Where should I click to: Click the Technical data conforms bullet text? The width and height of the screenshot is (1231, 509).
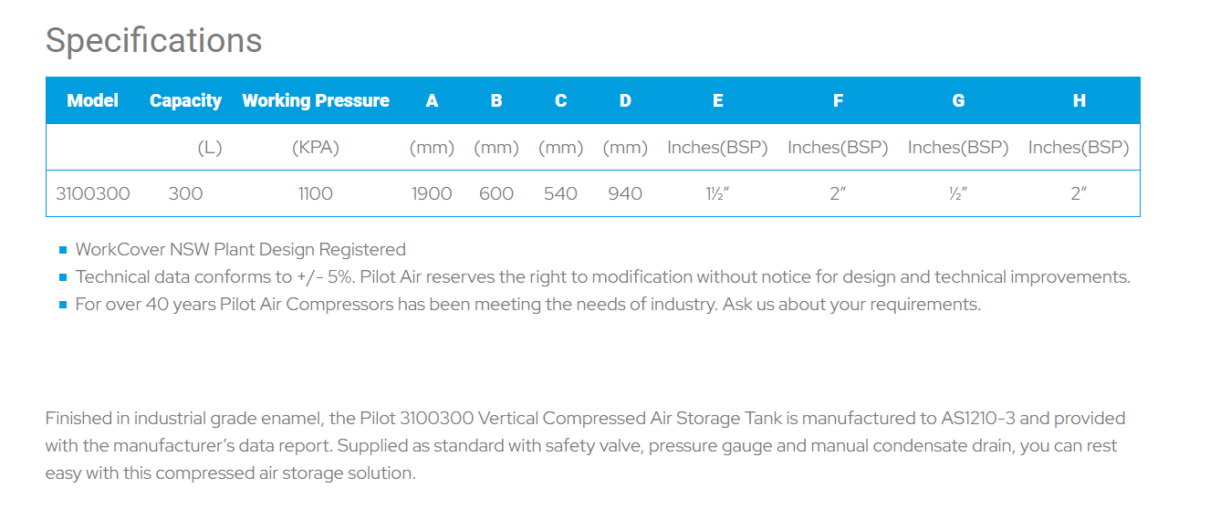[x=603, y=276]
